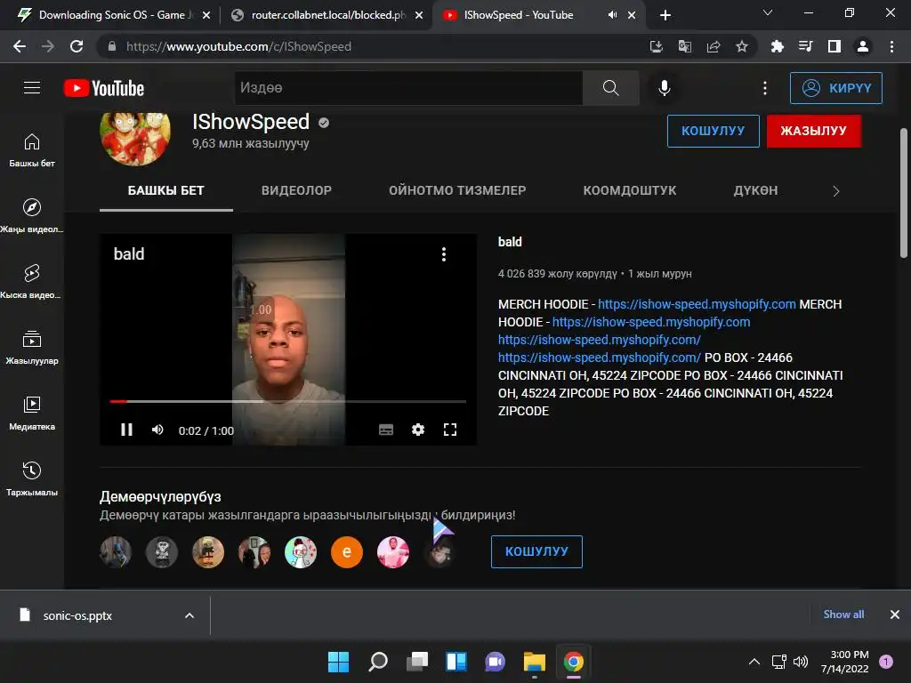Show more channel tabs with right chevron
Screen dimensions: 911x683
(x=836, y=191)
